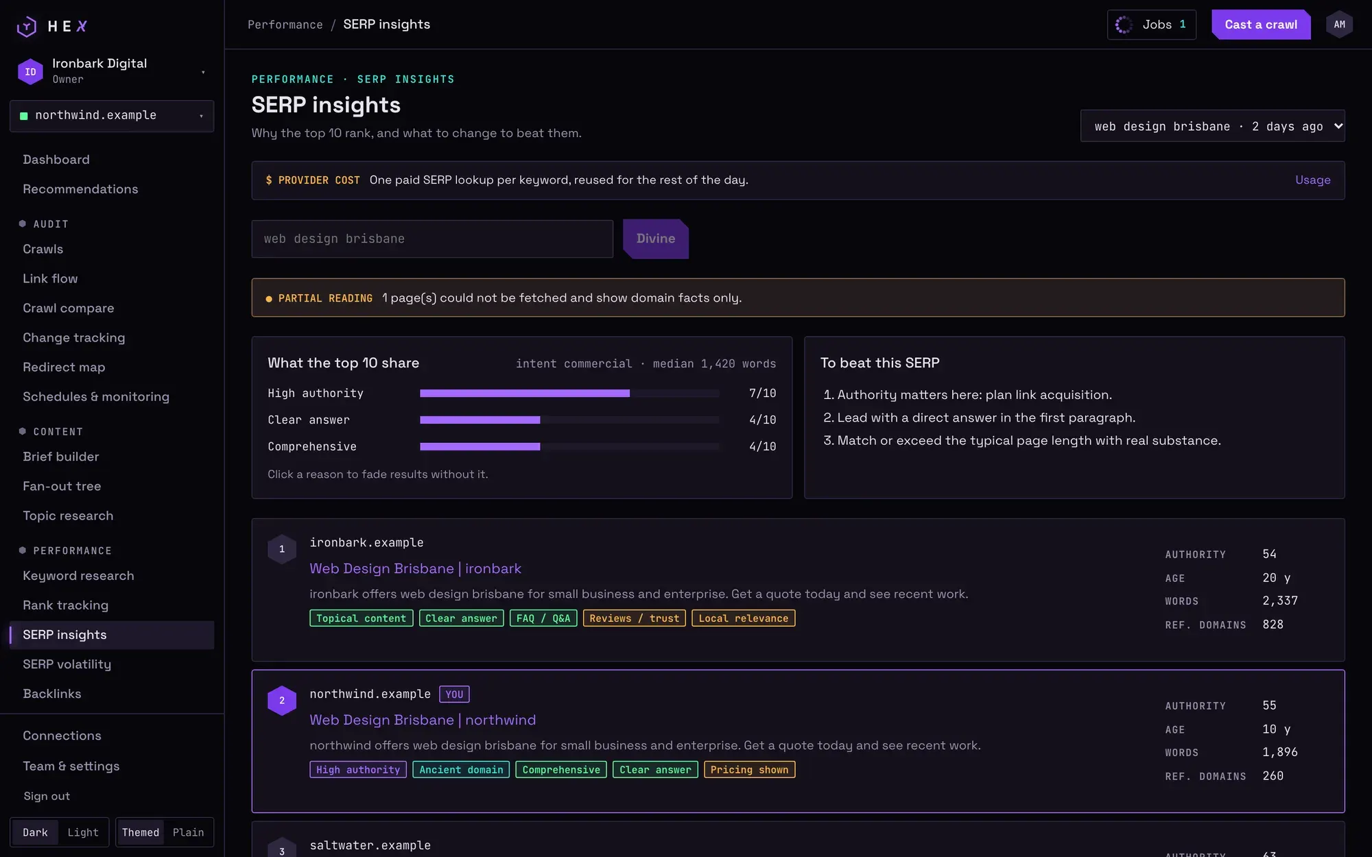The height and width of the screenshot is (857, 1372).
Task: Click the HEX logo icon
Action: click(27, 26)
